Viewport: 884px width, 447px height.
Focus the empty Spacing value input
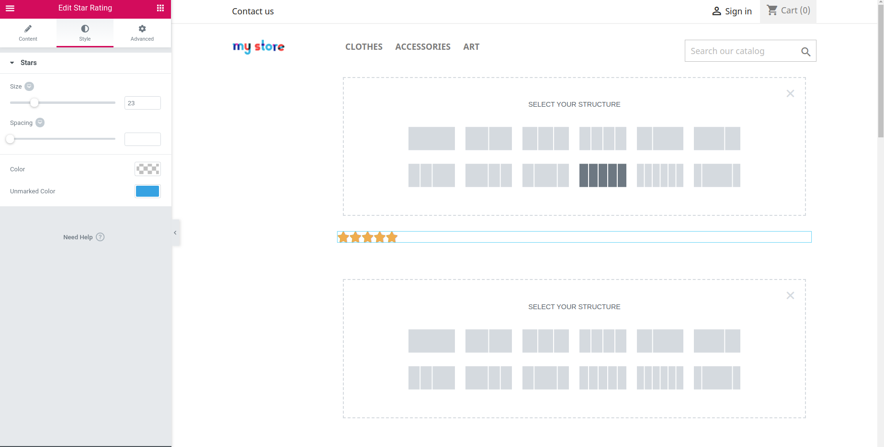click(143, 139)
